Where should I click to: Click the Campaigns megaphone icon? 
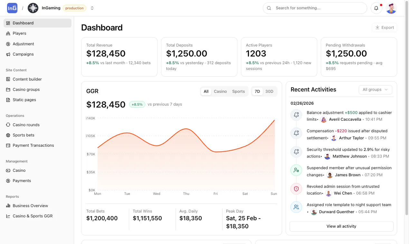[x=8, y=54]
